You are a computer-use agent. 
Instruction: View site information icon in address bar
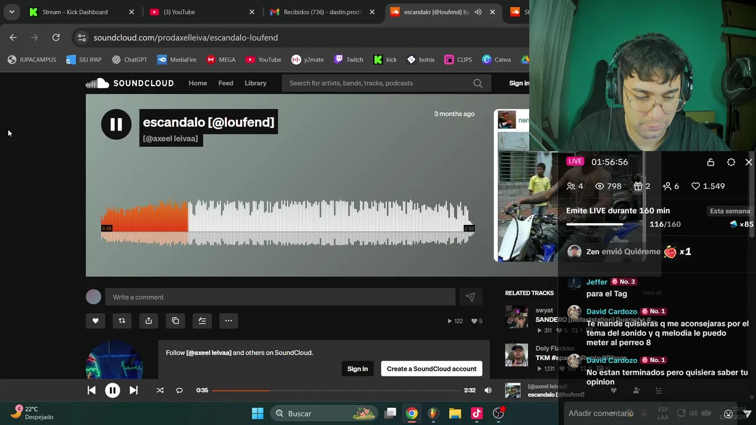click(82, 37)
